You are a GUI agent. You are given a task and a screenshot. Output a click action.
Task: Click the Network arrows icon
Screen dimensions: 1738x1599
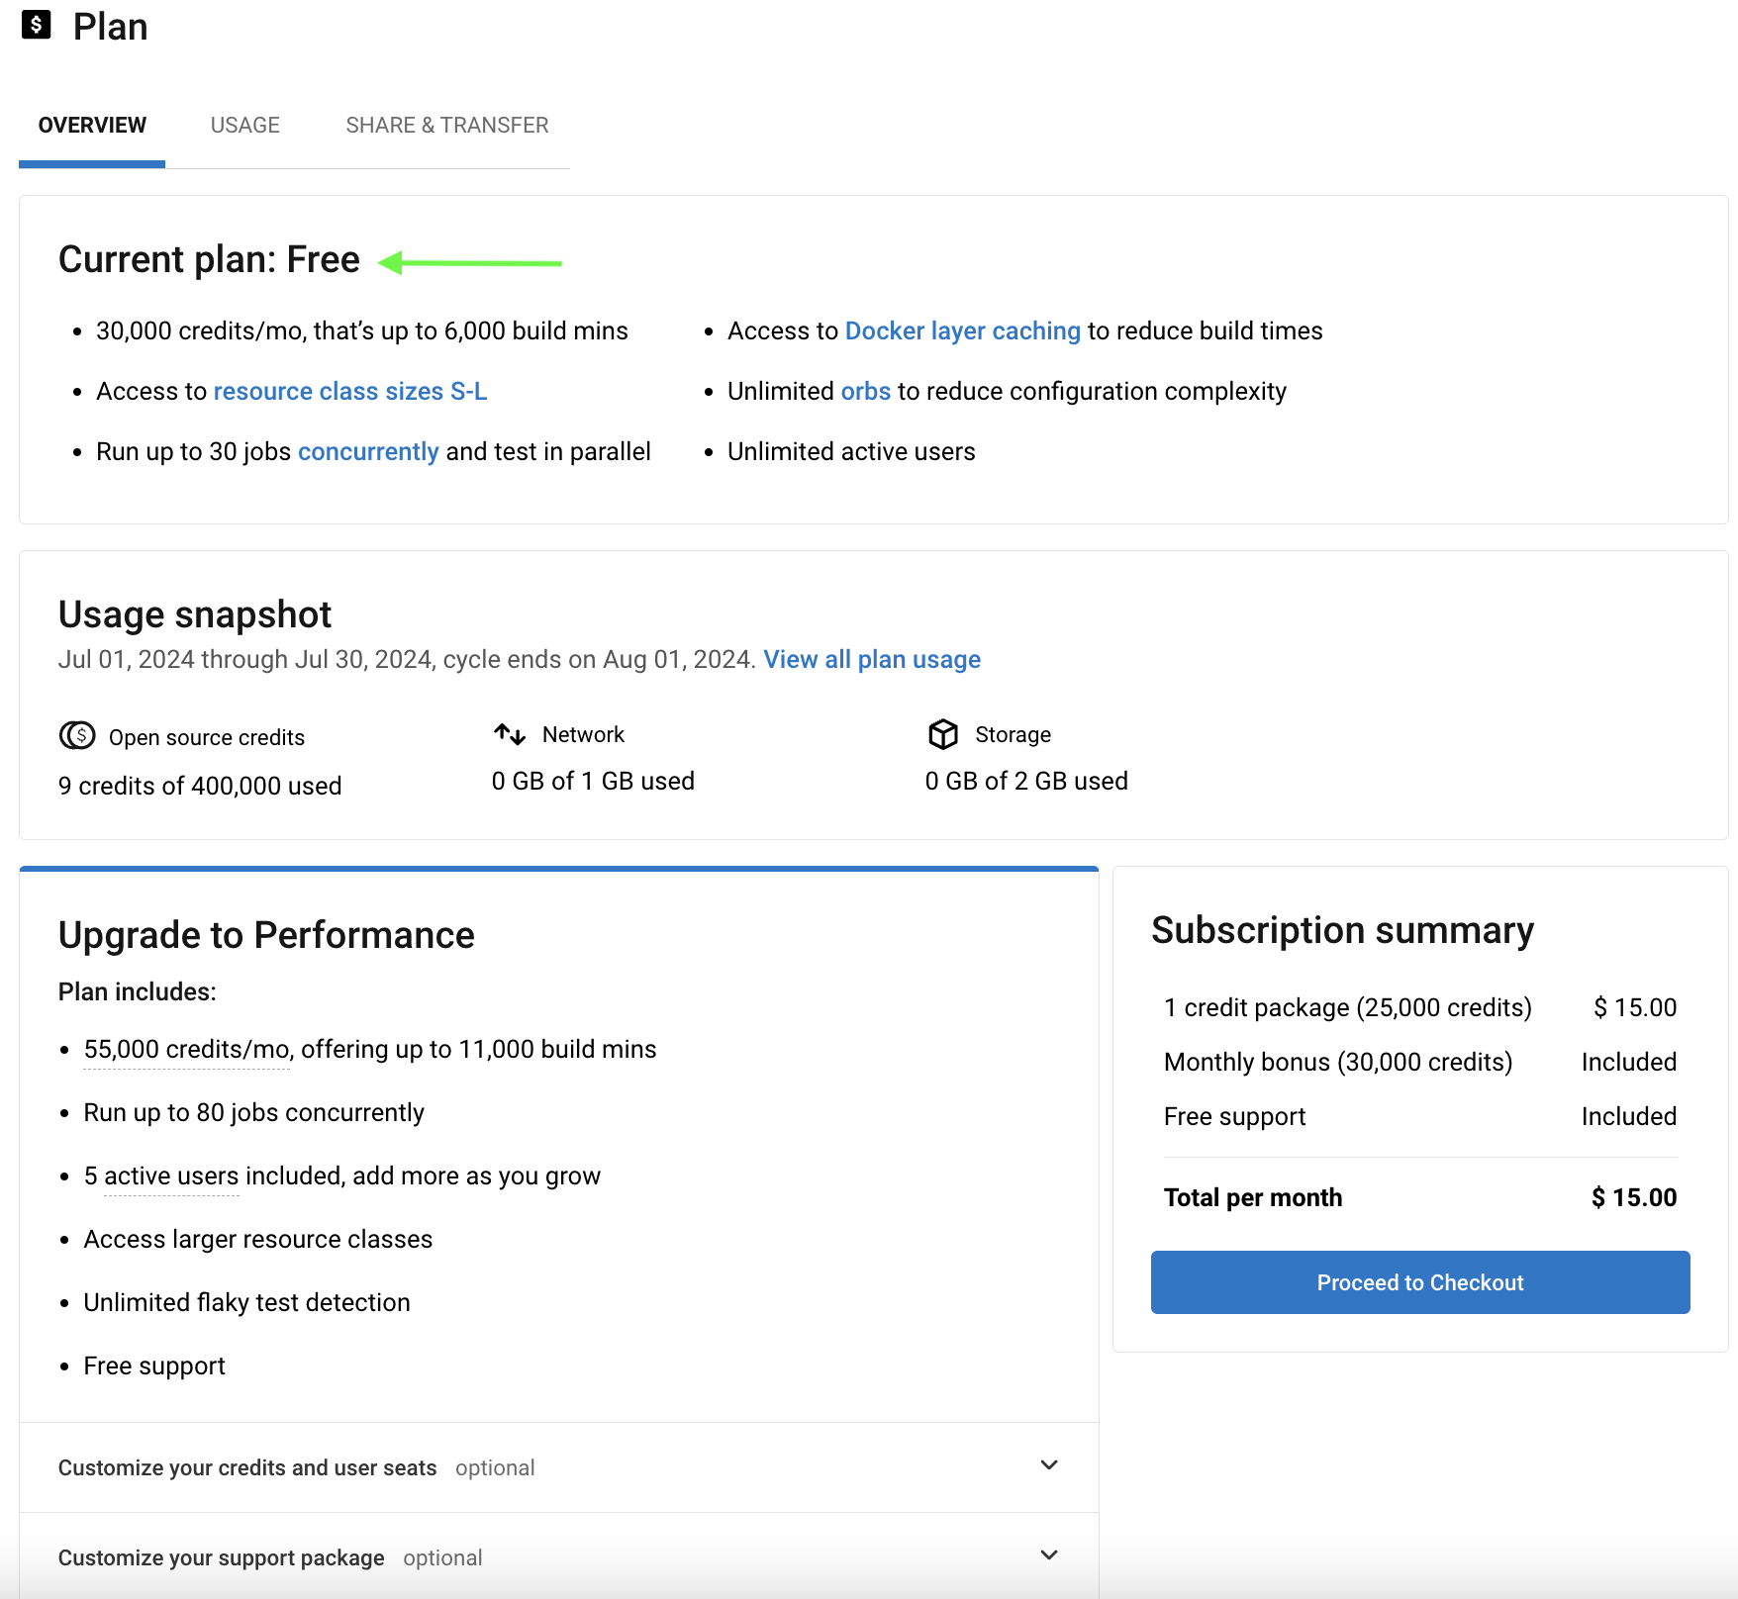click(x=510, y=734)
